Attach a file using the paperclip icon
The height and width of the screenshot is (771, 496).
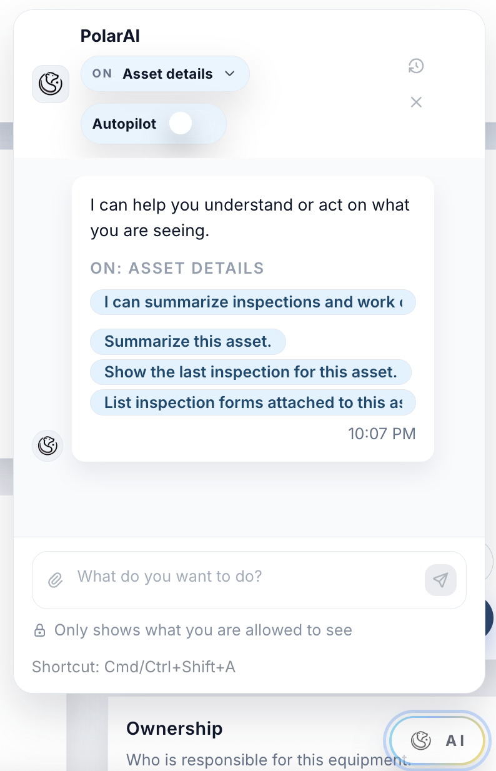point(55,580)
